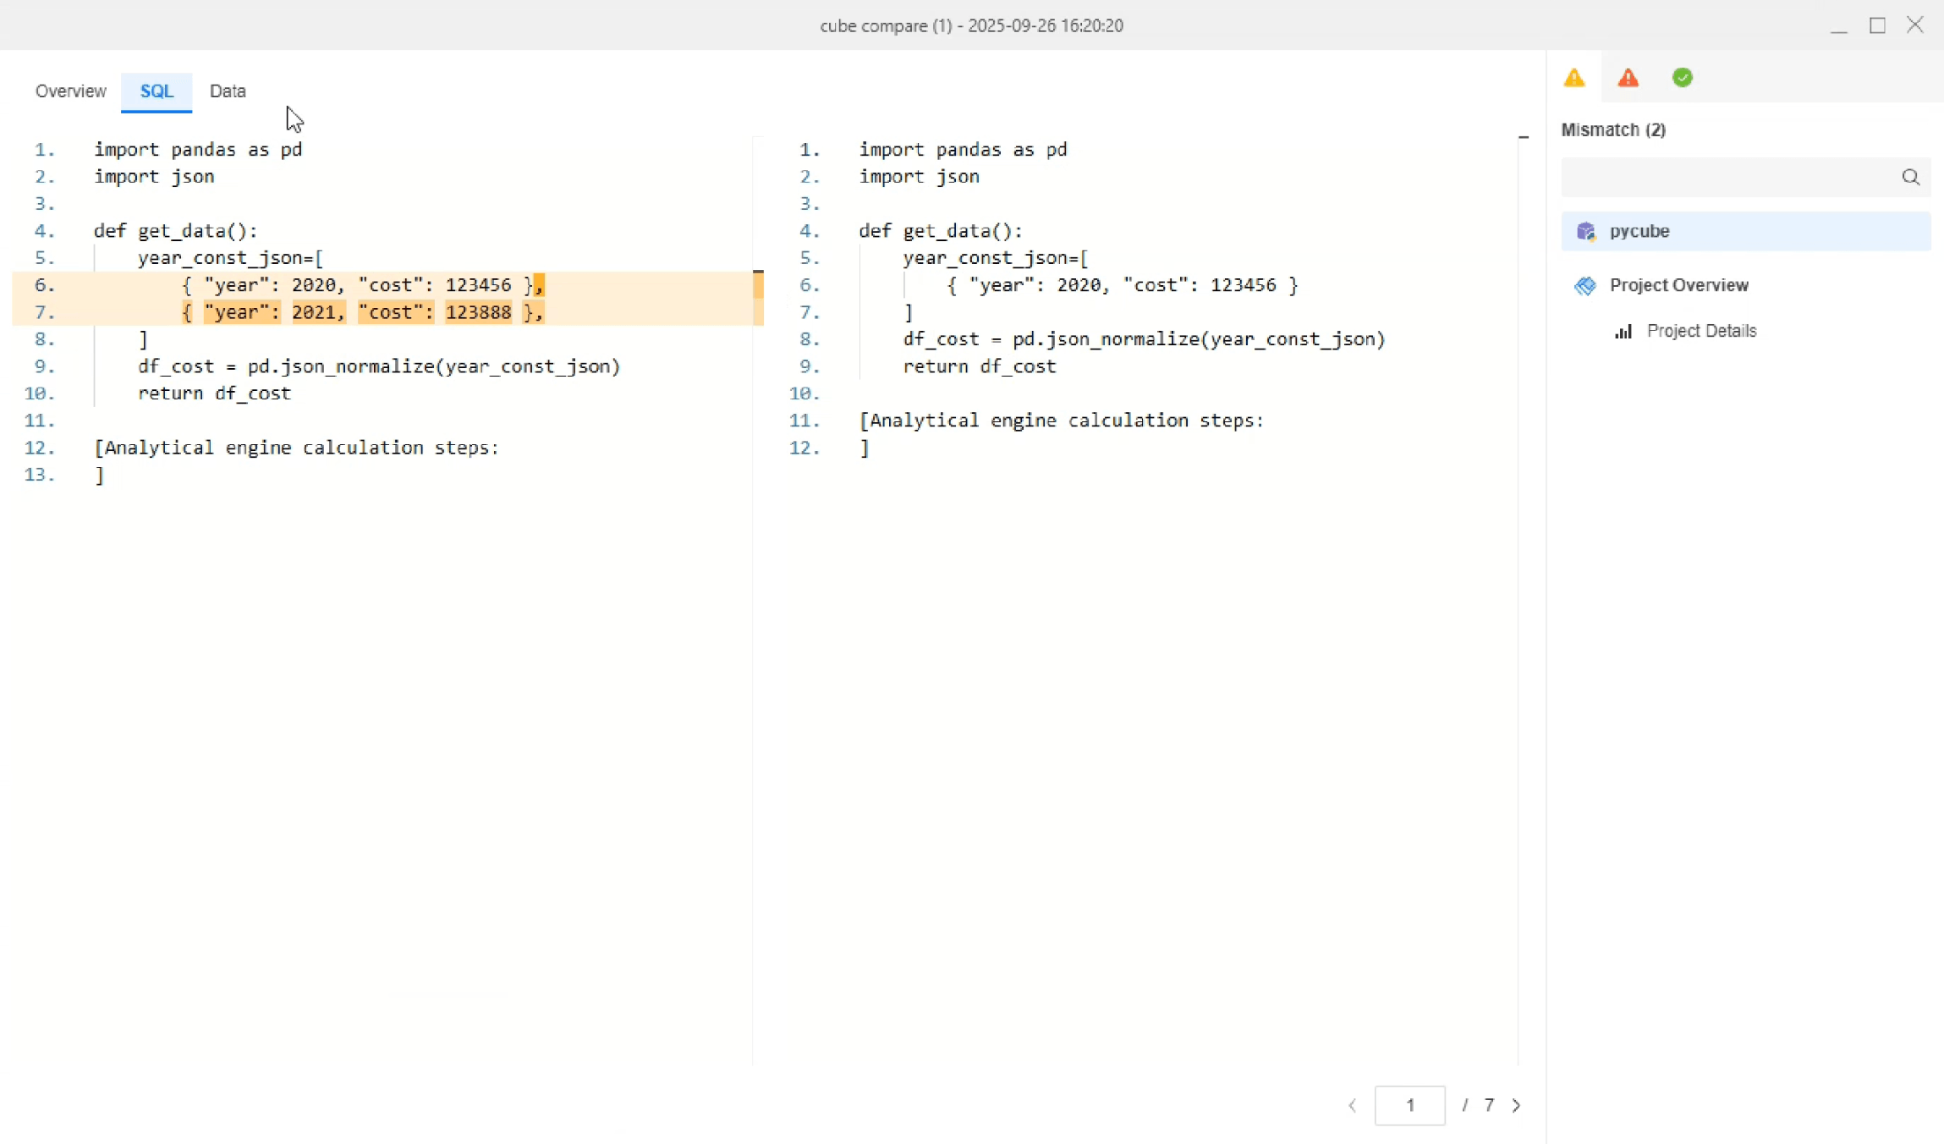Click the Project Overview diamond icon

[x=1585, y=286]
